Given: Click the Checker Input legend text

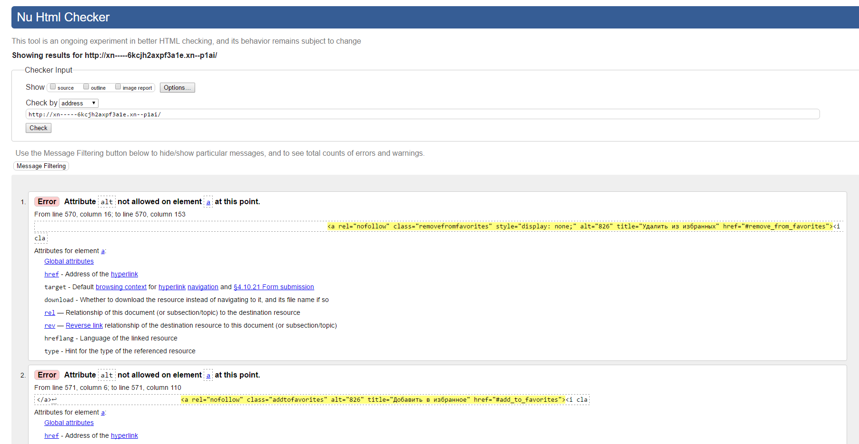Looking at the screenshot, I should (x=49, y=70).
